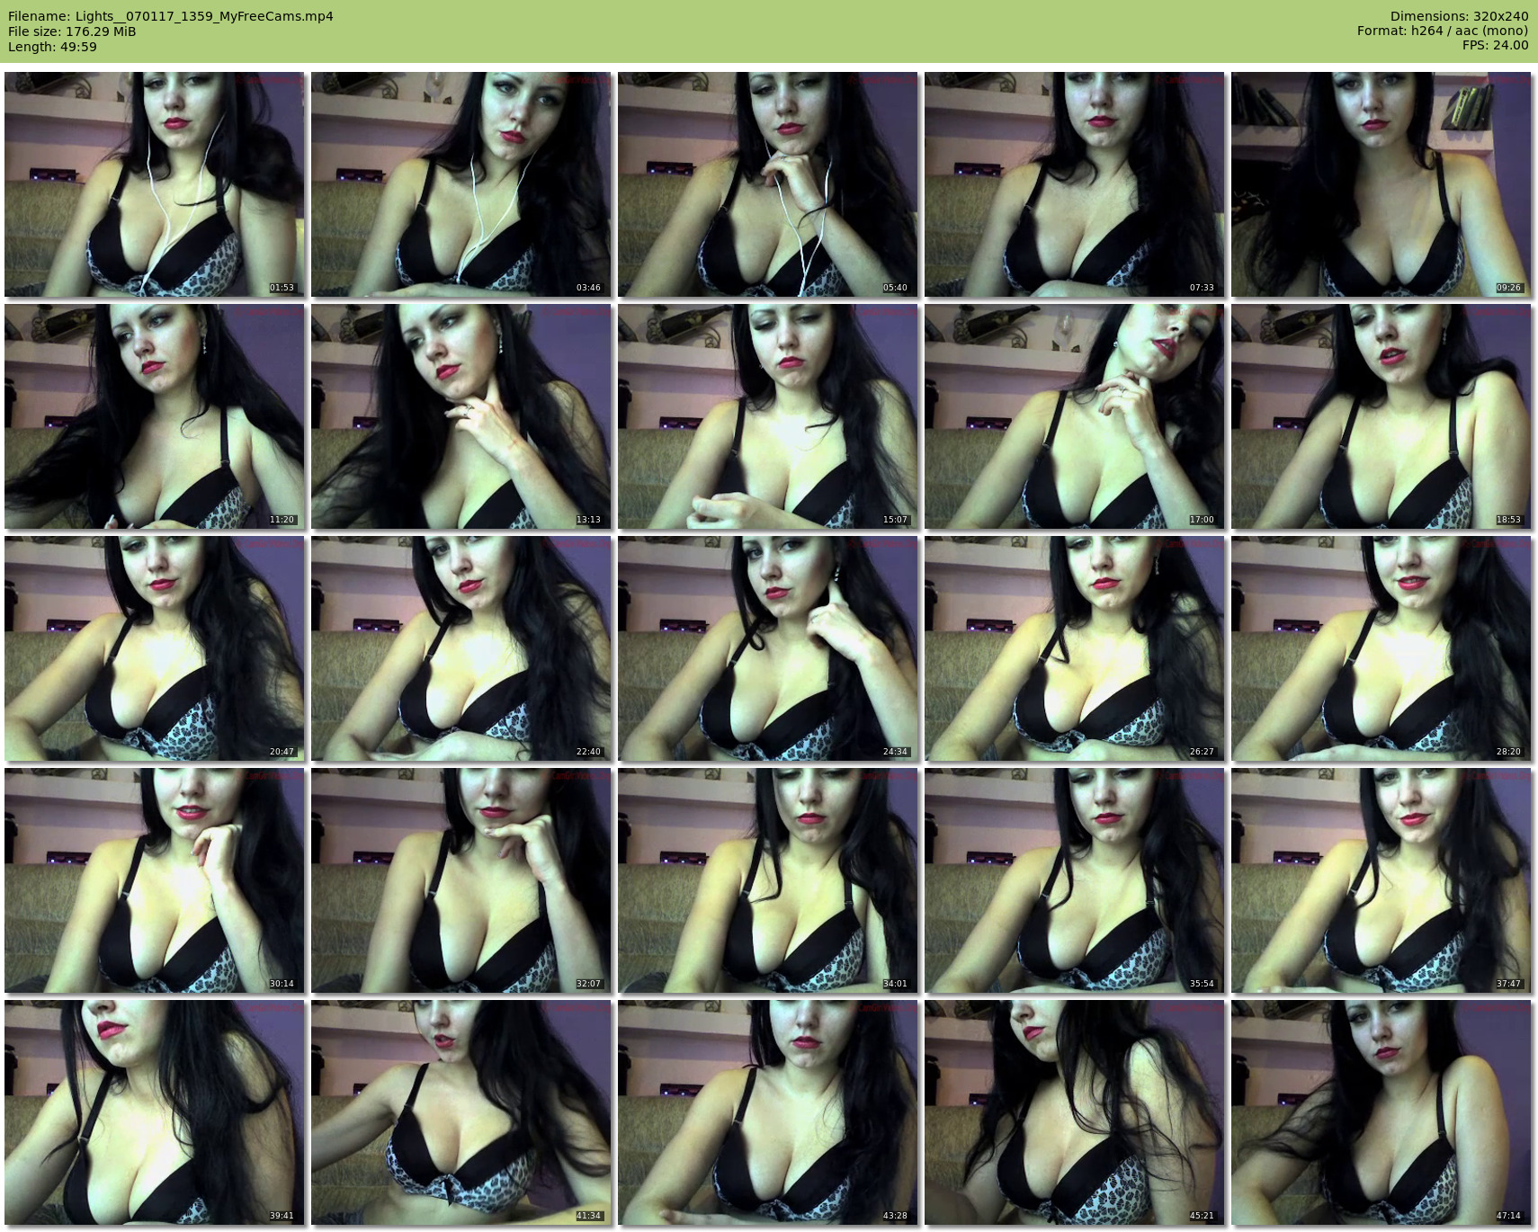The height and width of the screenshot is (1232, 1538).
Task: Select the thumbnail labeled 09:26
Action: click(1381, 184)
